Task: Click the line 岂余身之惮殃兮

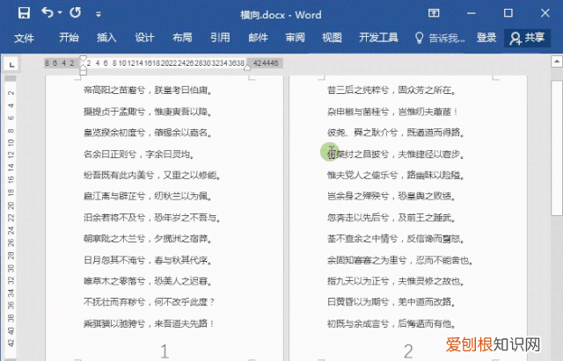Action: [391, 196]
